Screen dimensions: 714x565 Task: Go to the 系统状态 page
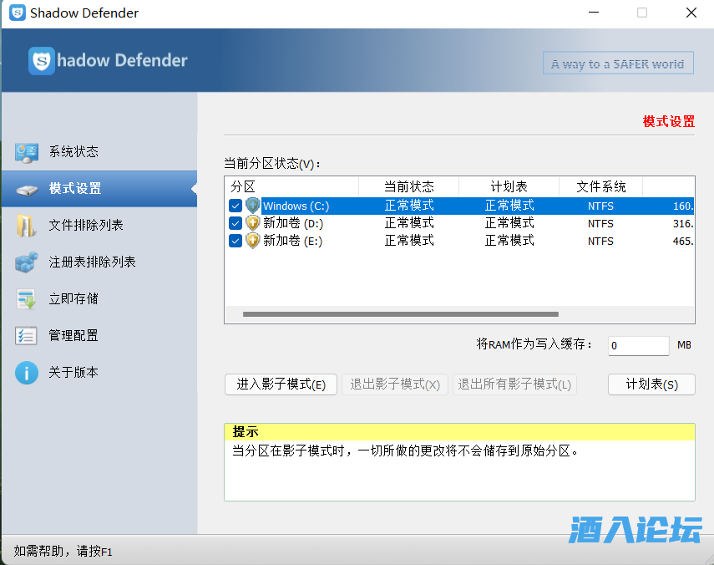(73, 152)
